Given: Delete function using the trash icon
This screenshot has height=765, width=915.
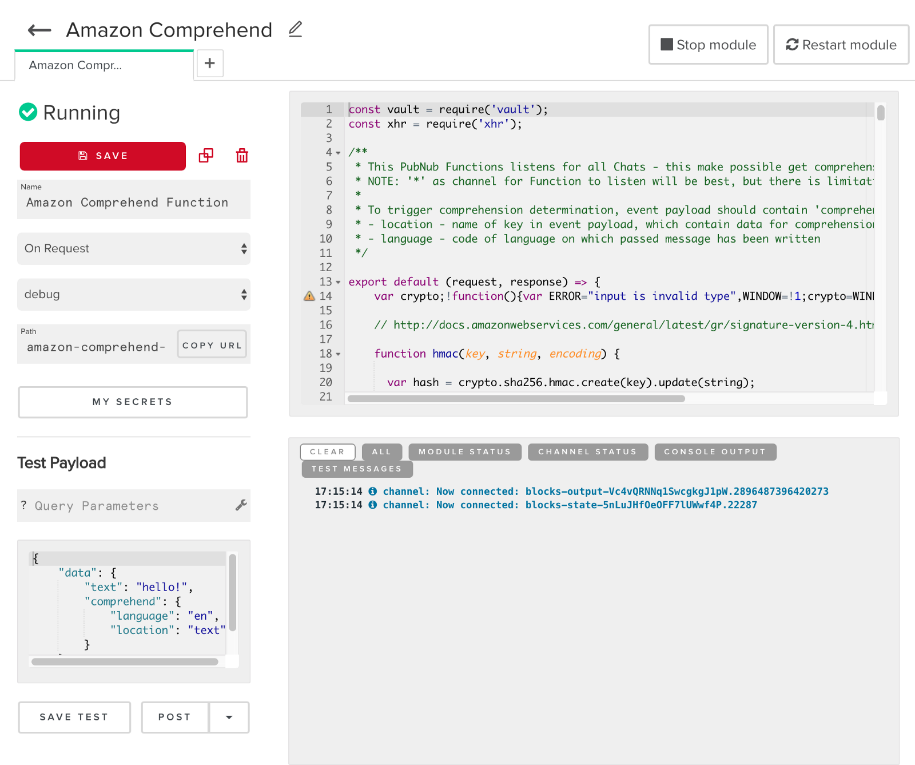Looking at the screenshot, I should [242, 156].
